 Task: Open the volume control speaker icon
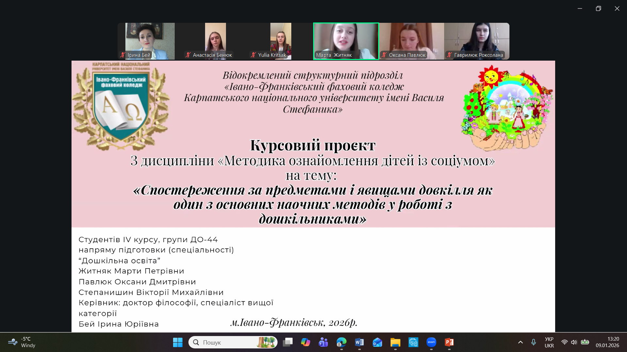(574, 342)
